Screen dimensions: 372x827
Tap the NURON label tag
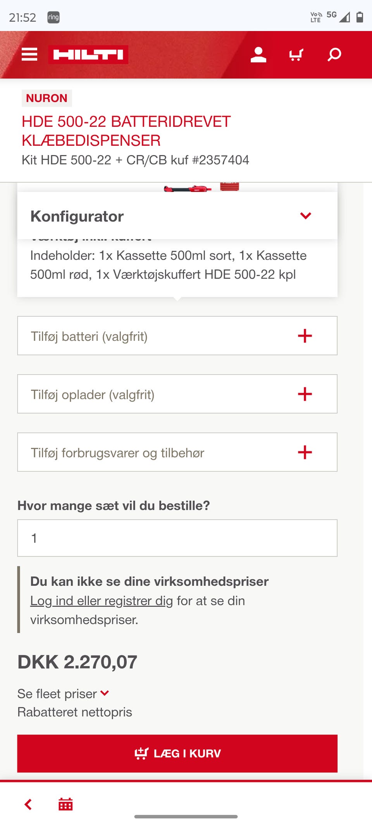pyautogui.click(x=46, y=98)
